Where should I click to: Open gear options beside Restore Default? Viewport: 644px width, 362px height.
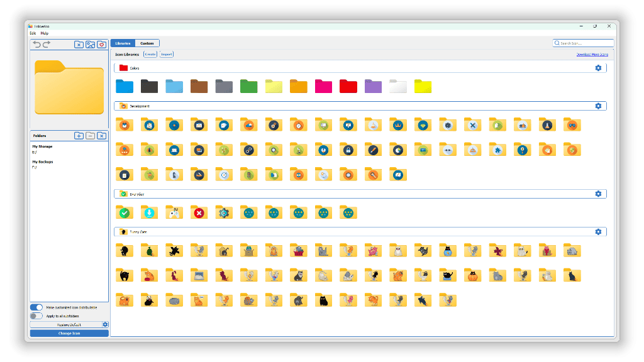(105, 325)
